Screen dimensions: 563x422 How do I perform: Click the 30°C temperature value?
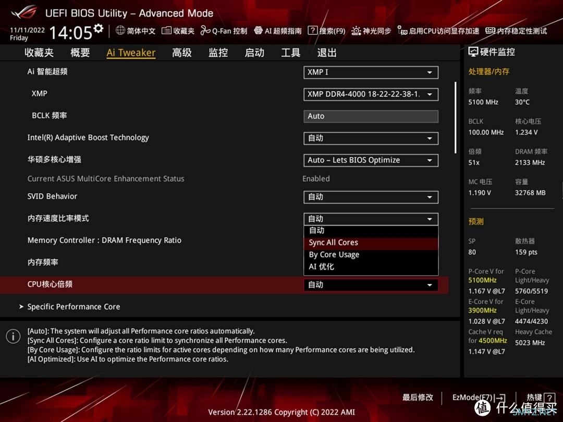coord(522,102)
